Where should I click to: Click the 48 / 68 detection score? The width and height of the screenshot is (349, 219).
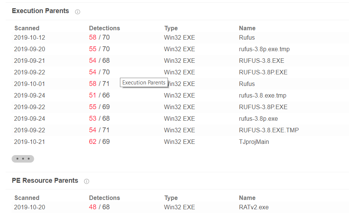(99, 207)
